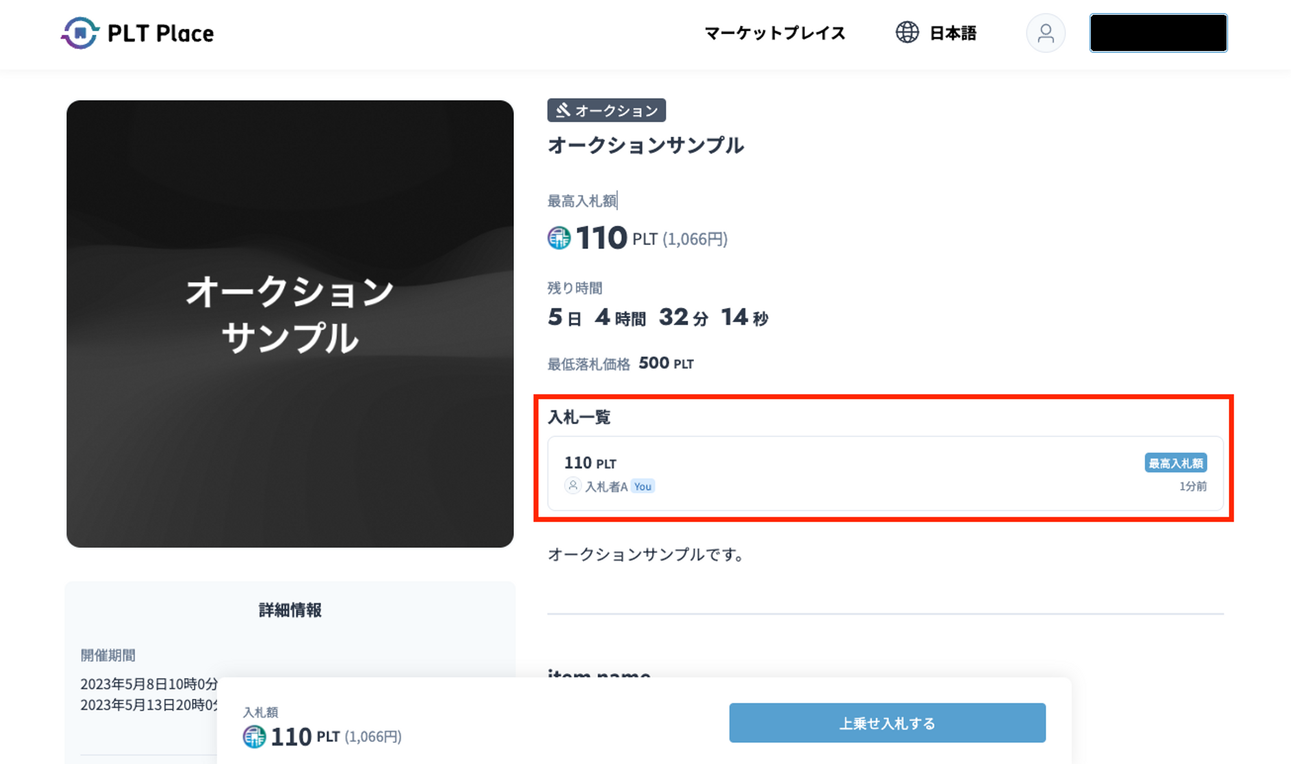The image size is (1291, 764).
Task: Click the 詳細情報 section heading
Action: (290, 610)
